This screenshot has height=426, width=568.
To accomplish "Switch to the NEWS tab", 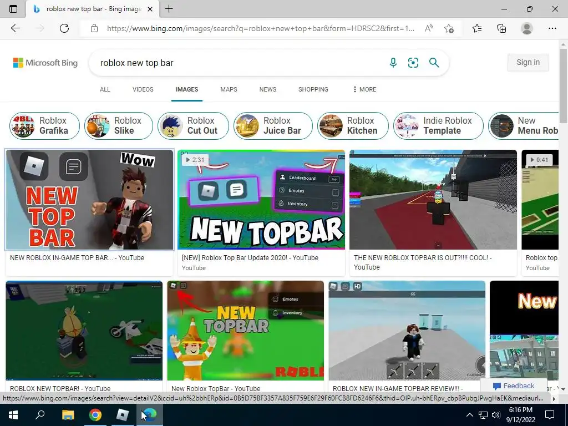I will point(268,89).
